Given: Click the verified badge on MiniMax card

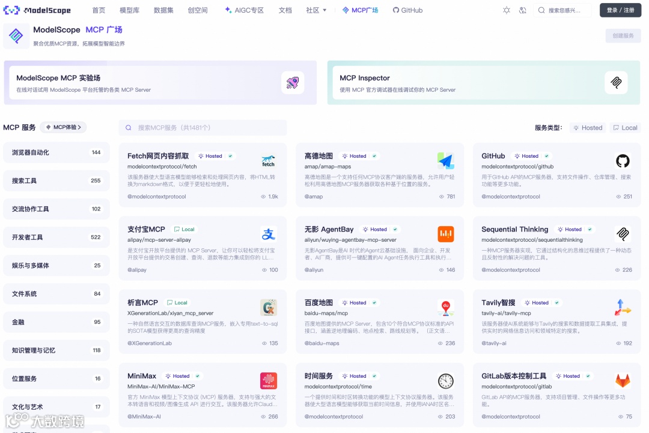Looking at the screenshot, I should (x=198, y=376).
